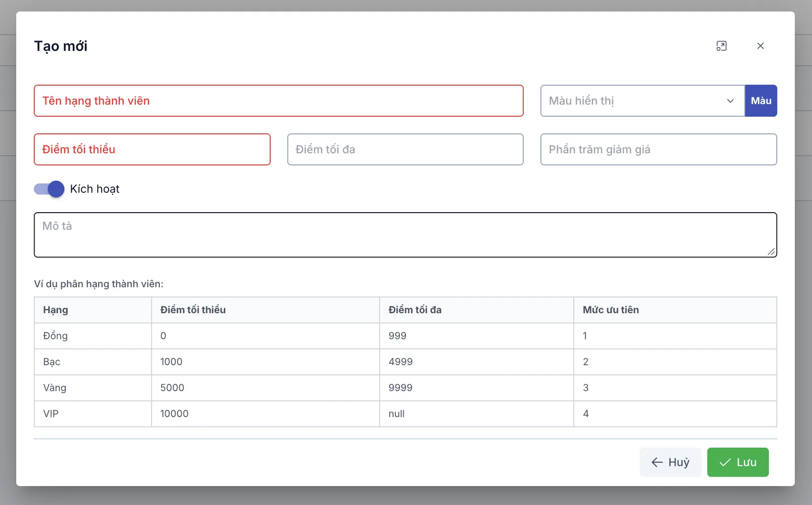Click the Điểm tối đa table header
Viewport: 812px width, 505px height.
point(477,310)
